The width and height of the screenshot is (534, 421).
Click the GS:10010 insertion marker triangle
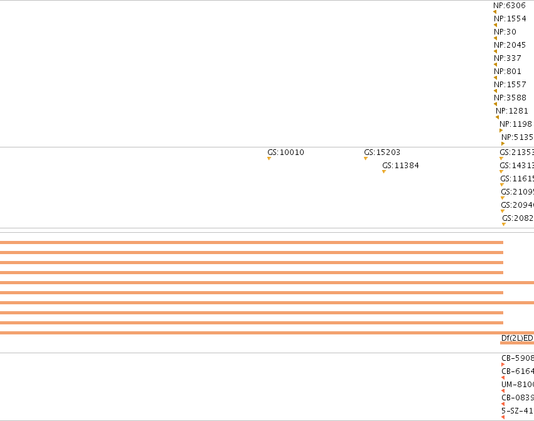point(269,158)
